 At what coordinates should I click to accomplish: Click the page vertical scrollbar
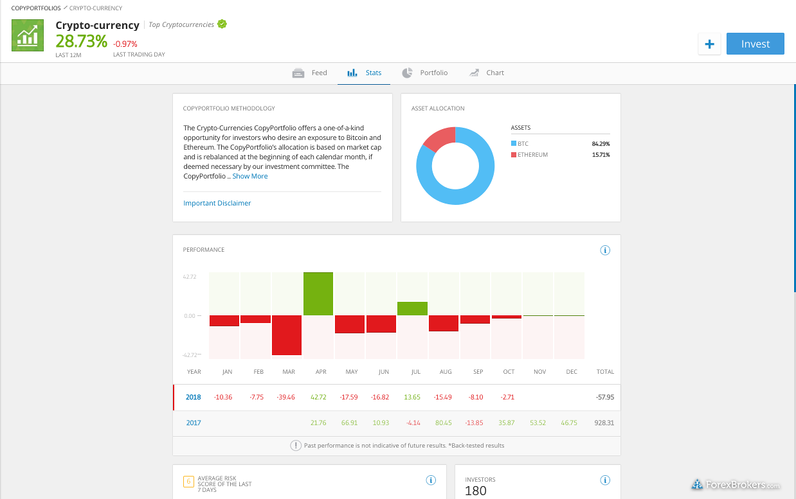[x=794, y=188]
